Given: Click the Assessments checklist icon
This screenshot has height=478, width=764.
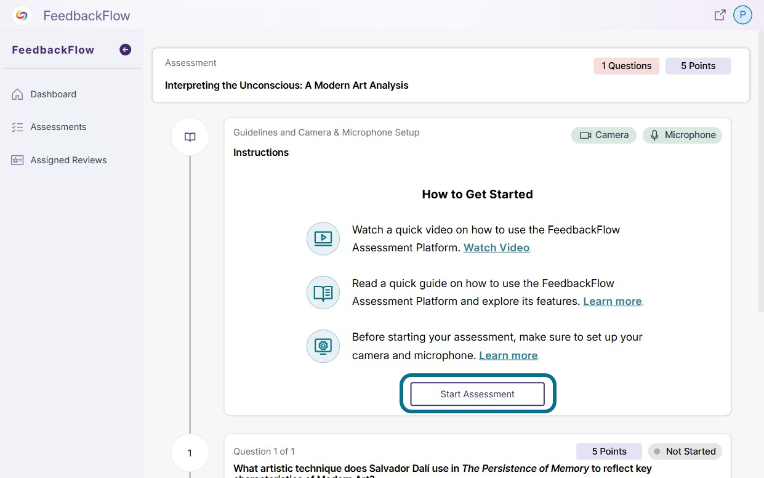Looking at the screenshot, I should 17,127.
